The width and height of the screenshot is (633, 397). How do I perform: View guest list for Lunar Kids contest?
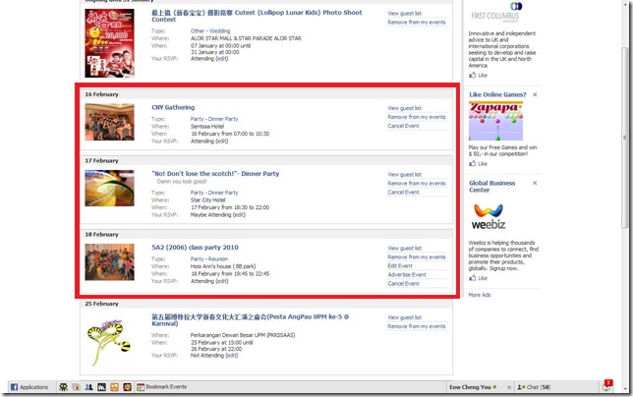pyautogui.click(x=405, y=14)
